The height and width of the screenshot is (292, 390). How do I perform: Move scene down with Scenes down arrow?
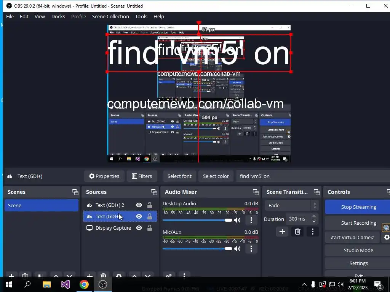click(x=69, y=275)
